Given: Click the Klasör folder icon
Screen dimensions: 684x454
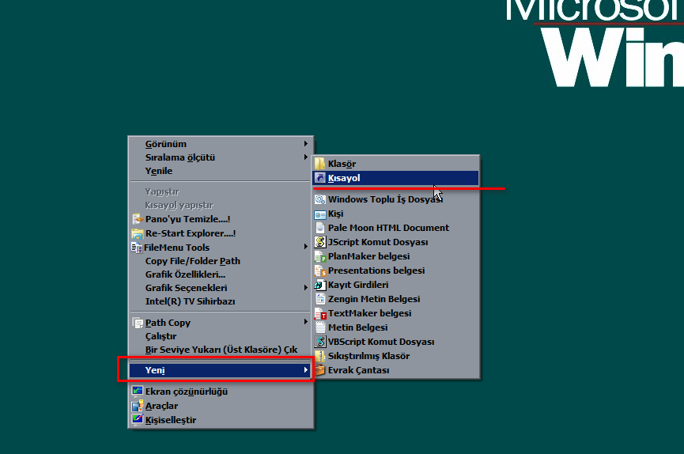Looking at the screenshot, I should tap(319, 164).
